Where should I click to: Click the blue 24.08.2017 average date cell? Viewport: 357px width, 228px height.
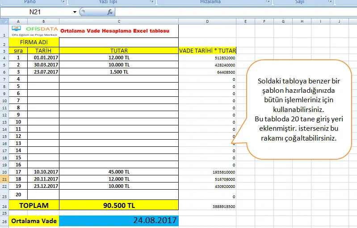119,220
